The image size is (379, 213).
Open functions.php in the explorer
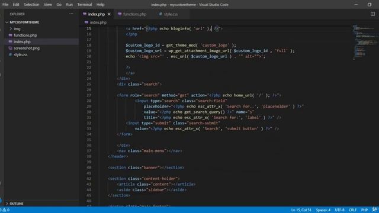25,35
